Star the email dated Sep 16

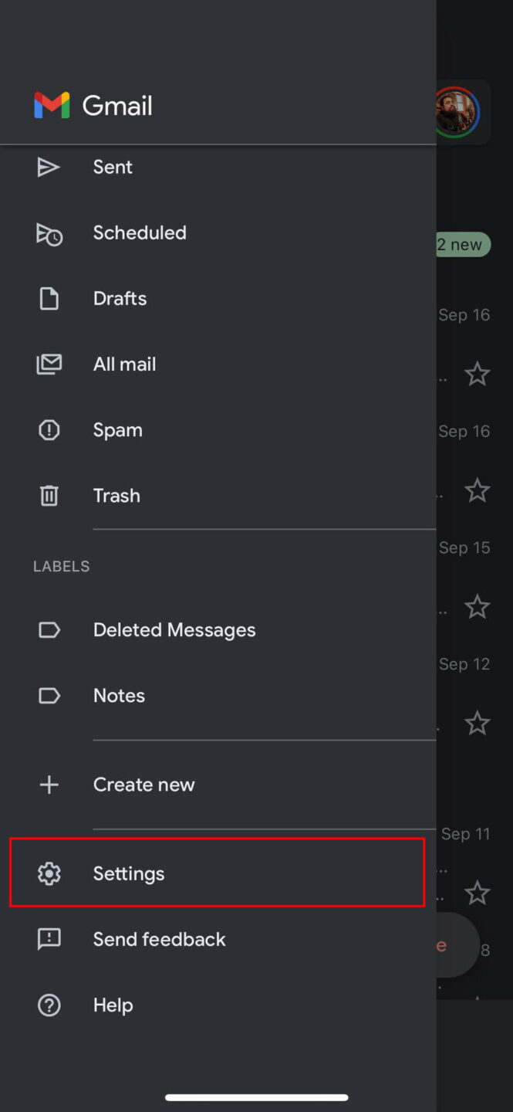[x=477, y=374]
